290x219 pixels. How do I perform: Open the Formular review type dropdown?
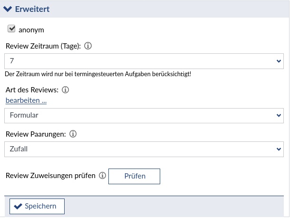pyautogui.click(x=144, y=115)
